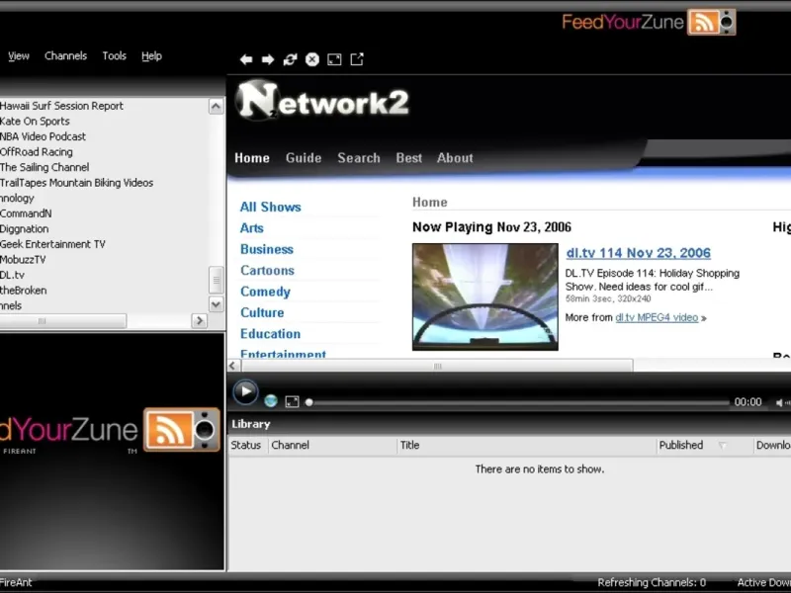Click the stop loading icon
The width and height of the screenshot is (791, 593).
point(312,59)
